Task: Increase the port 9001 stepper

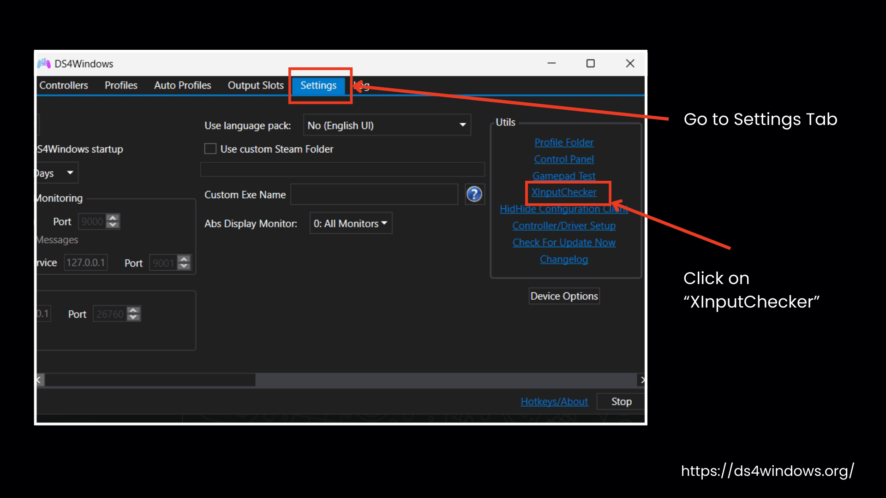Action: click(x=184, y=259)
